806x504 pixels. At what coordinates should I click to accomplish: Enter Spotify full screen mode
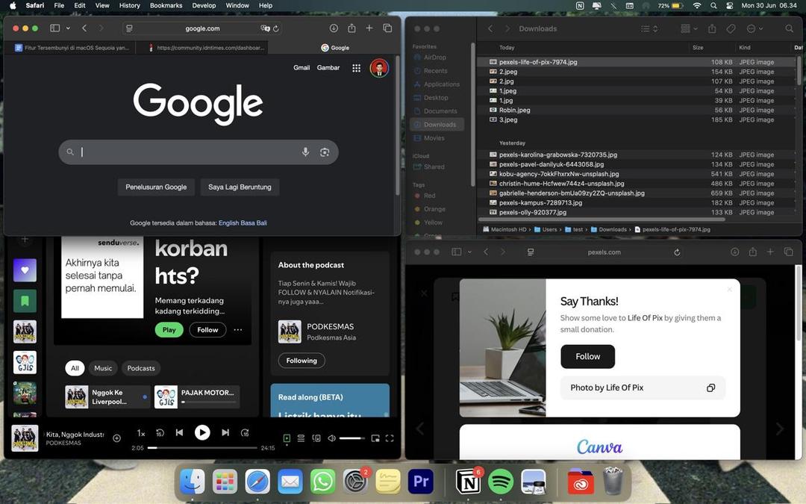[x=390, y=438]
